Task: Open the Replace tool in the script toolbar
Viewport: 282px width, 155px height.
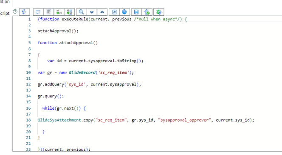Action: coord(59,12)
